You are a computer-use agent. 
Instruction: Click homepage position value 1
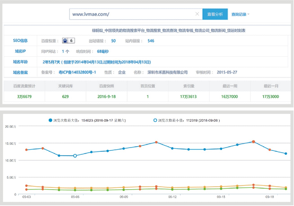coord(148,97)
